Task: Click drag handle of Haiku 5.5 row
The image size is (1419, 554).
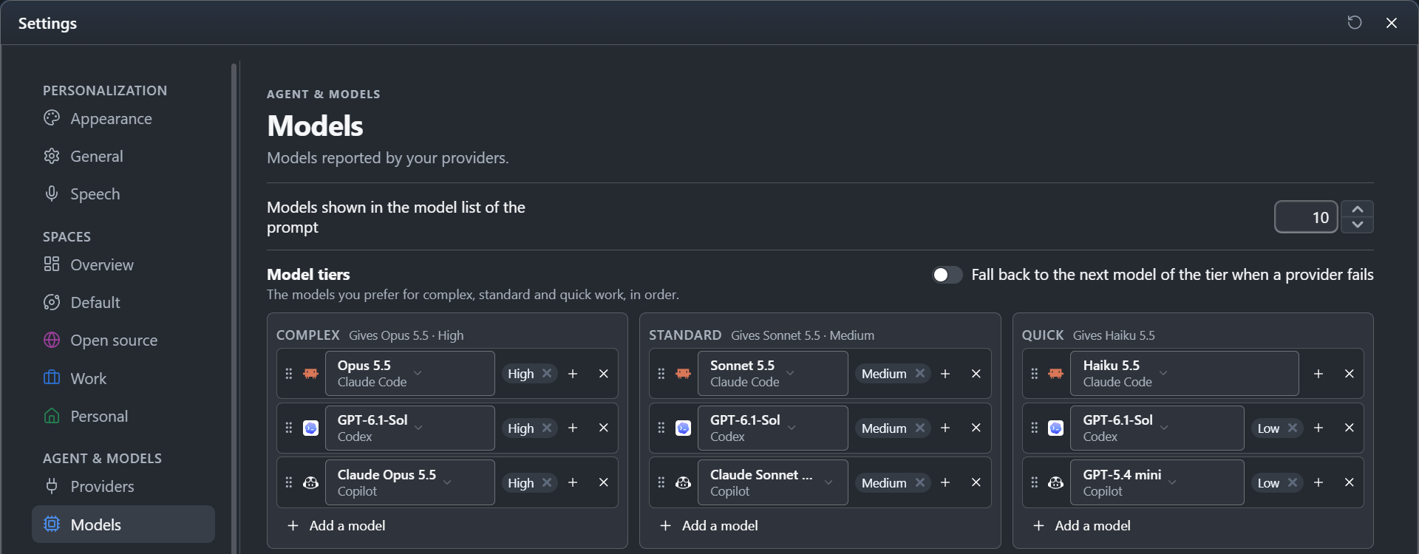Action: tap(1035, 374)
